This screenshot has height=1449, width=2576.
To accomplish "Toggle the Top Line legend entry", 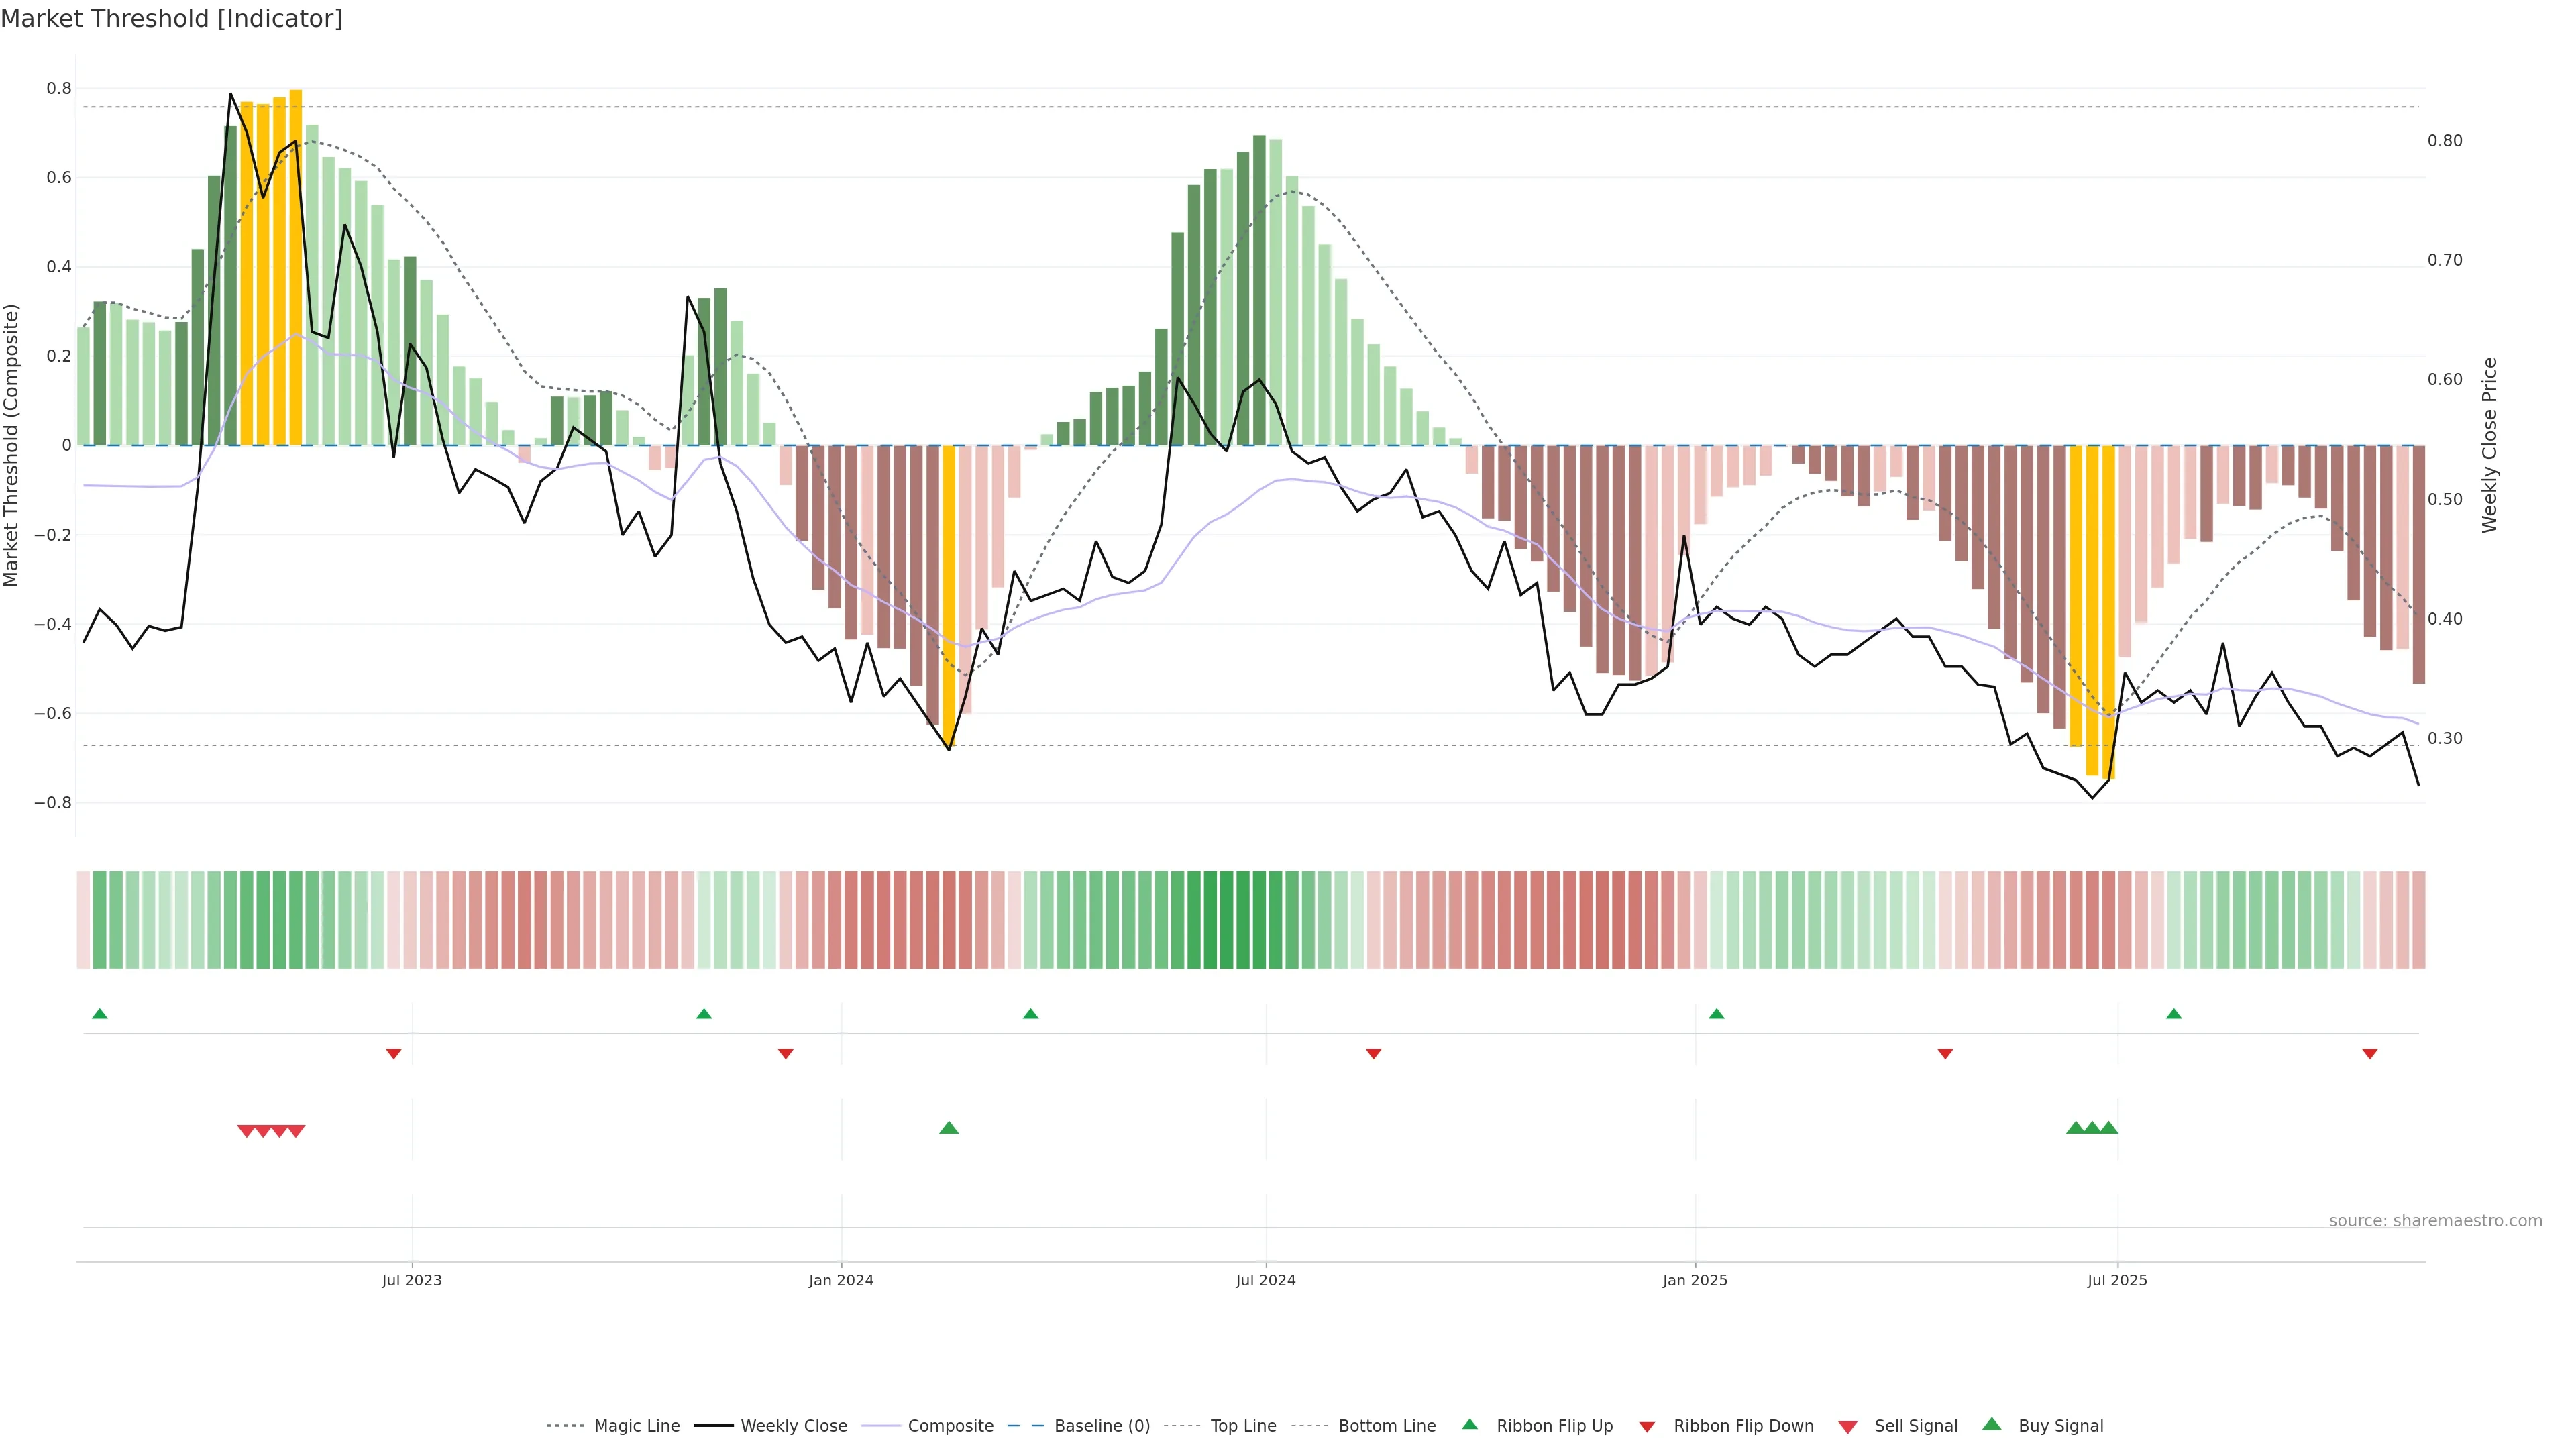I will tap(1243, 1425).
